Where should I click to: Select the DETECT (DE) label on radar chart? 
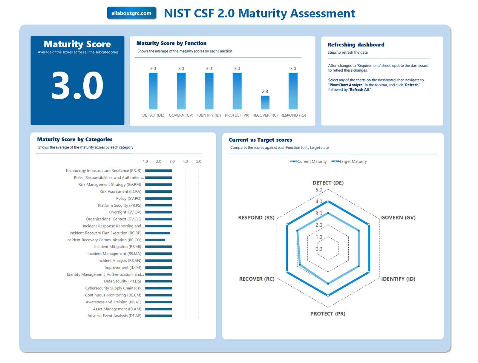[x=328, y=183]
